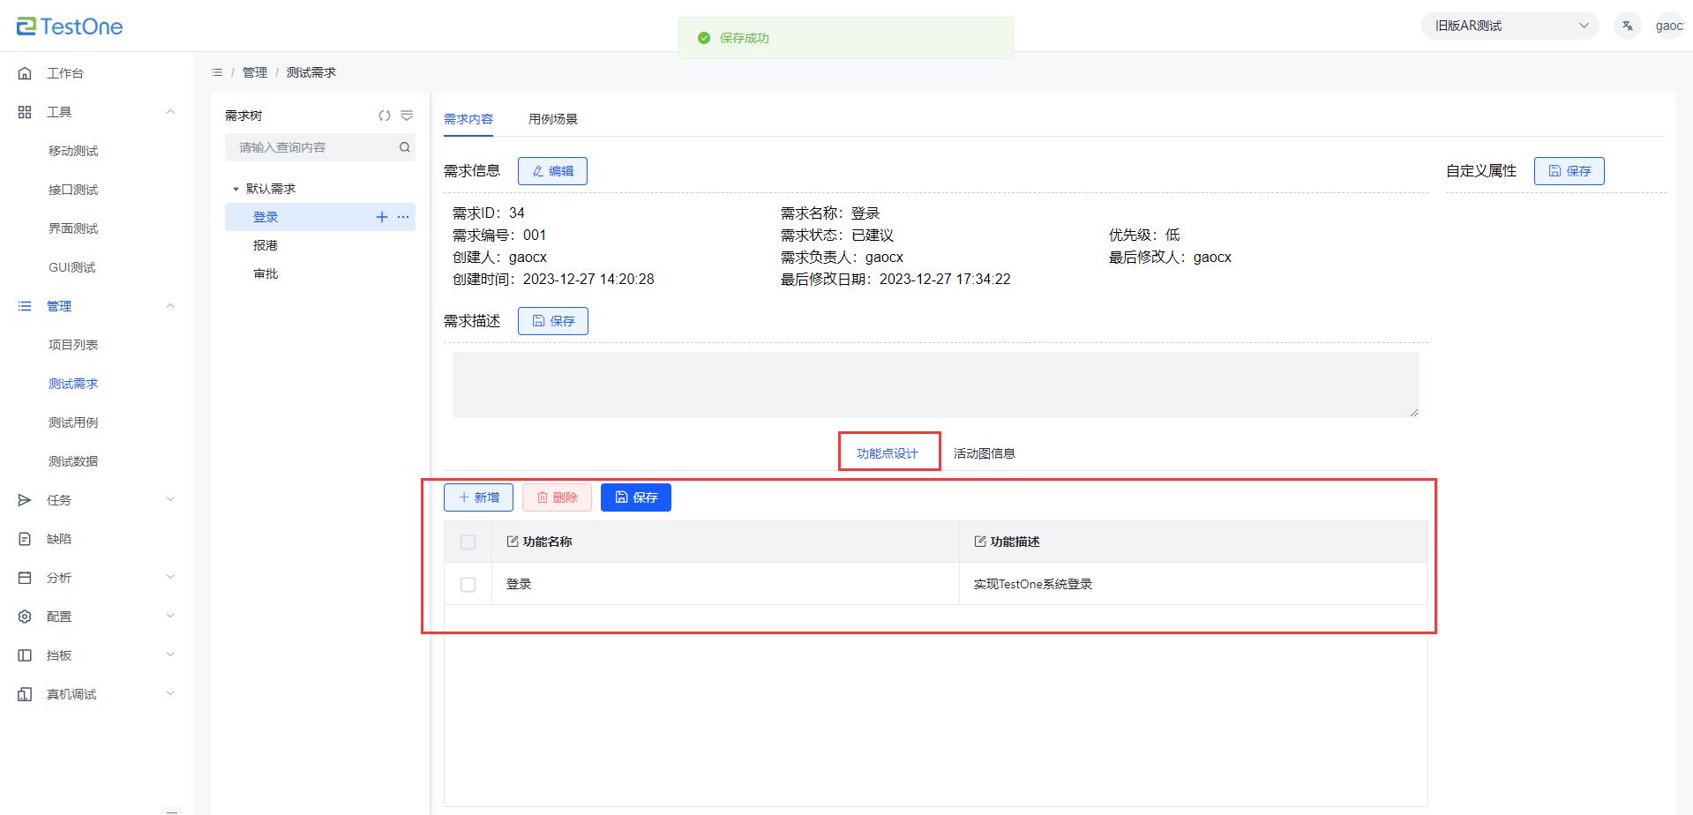
Task: Click the language translate icon in header
Action: [x=1628, y=26]
